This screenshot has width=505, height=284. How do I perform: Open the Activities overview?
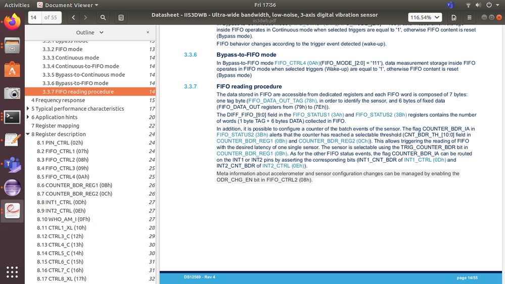pos(17,5)
